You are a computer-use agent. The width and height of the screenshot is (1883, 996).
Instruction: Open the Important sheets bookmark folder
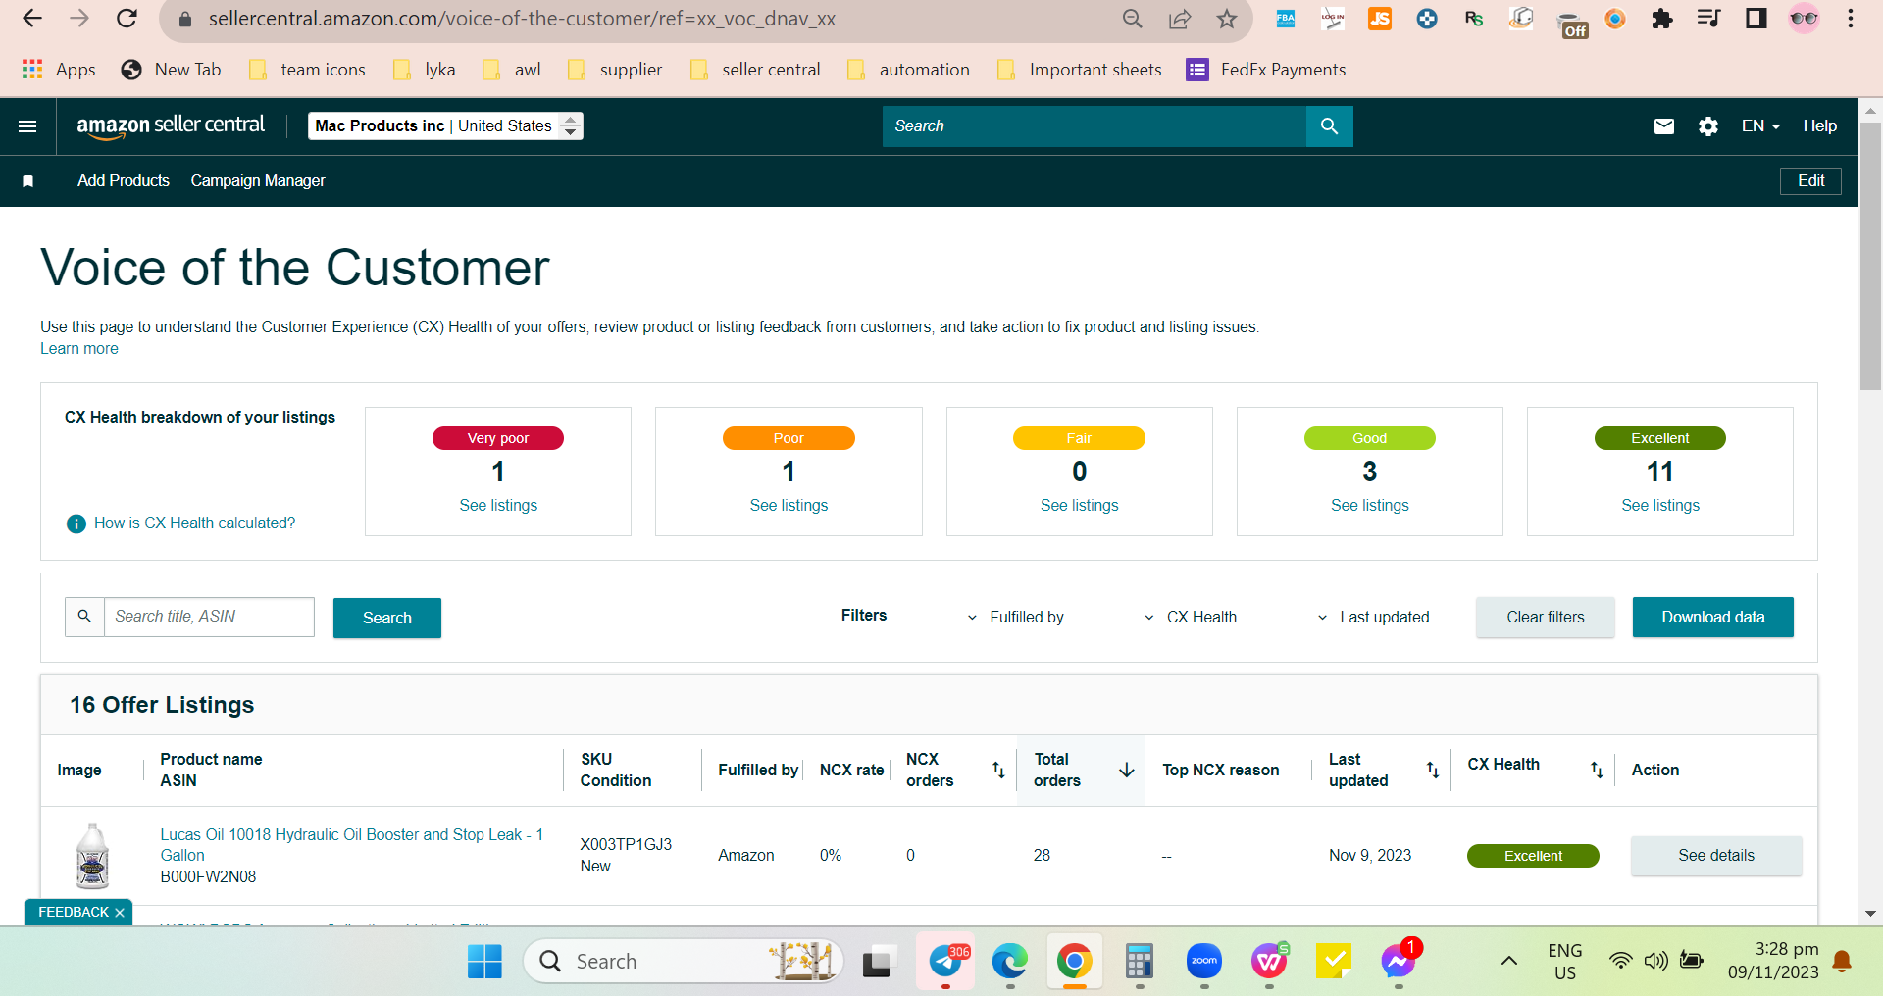pos(1079,70)
